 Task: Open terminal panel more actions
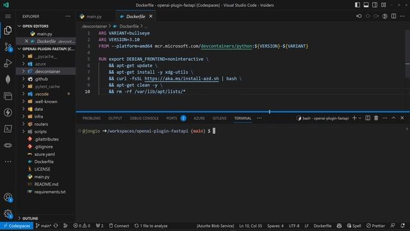[384, 118]
